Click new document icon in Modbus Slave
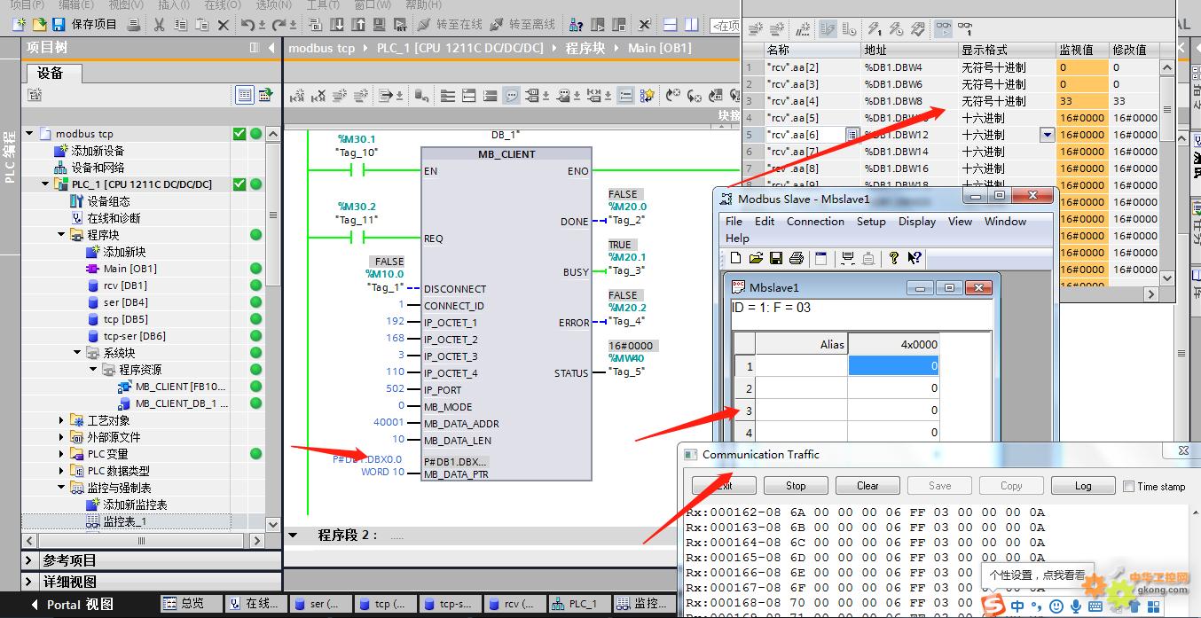This screenshot has width=1201, height=618. (x=735, y=258)
